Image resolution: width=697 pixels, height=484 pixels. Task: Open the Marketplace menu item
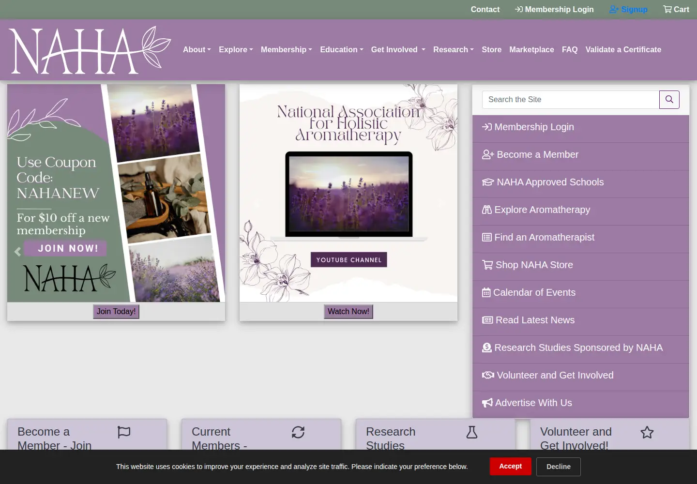531,50
